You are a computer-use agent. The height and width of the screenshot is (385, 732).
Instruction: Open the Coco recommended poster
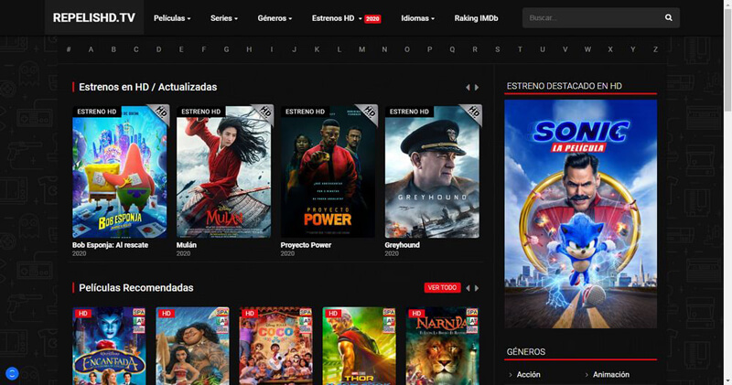tap(275, 346)
